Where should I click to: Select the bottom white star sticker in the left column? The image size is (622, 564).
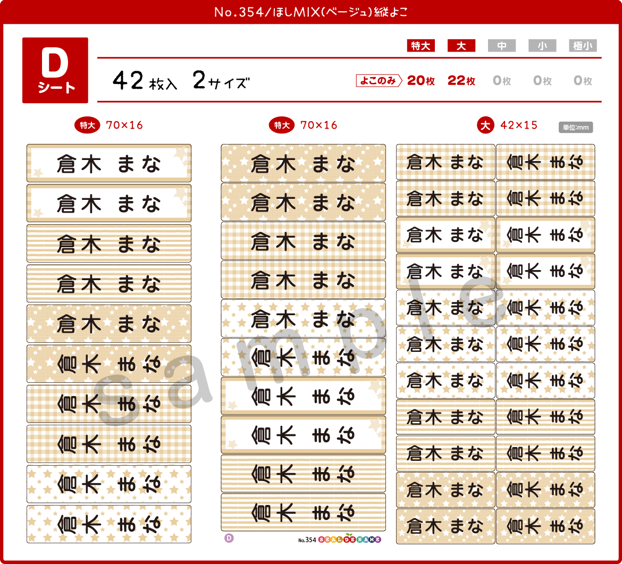[x=109, y=524]
